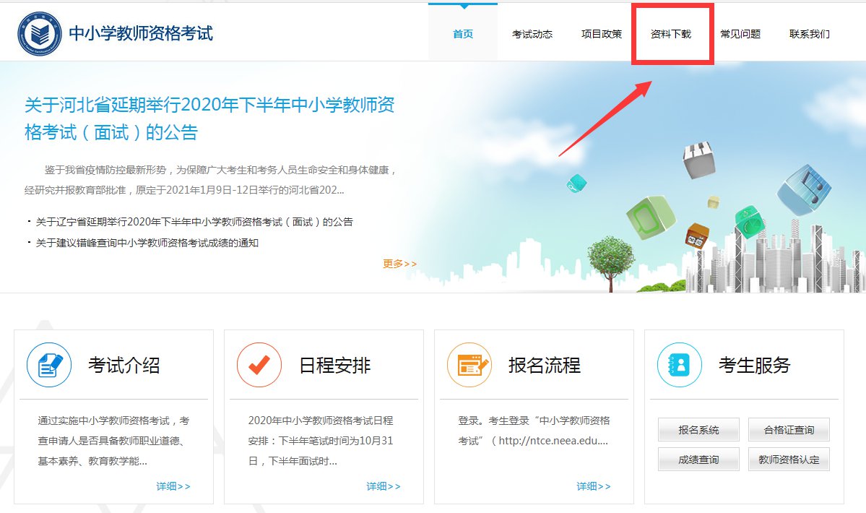
Task: Expand 考试介绍 details via 详细>>
Action: [173, 486]
